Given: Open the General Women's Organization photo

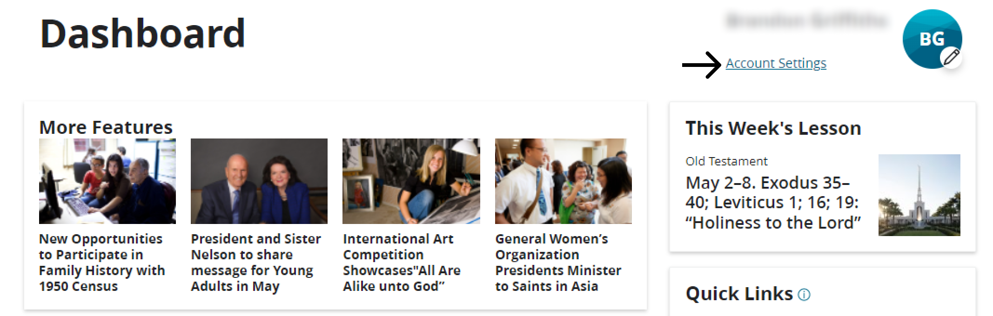Looking at the screenshot, I should (564, 181).
